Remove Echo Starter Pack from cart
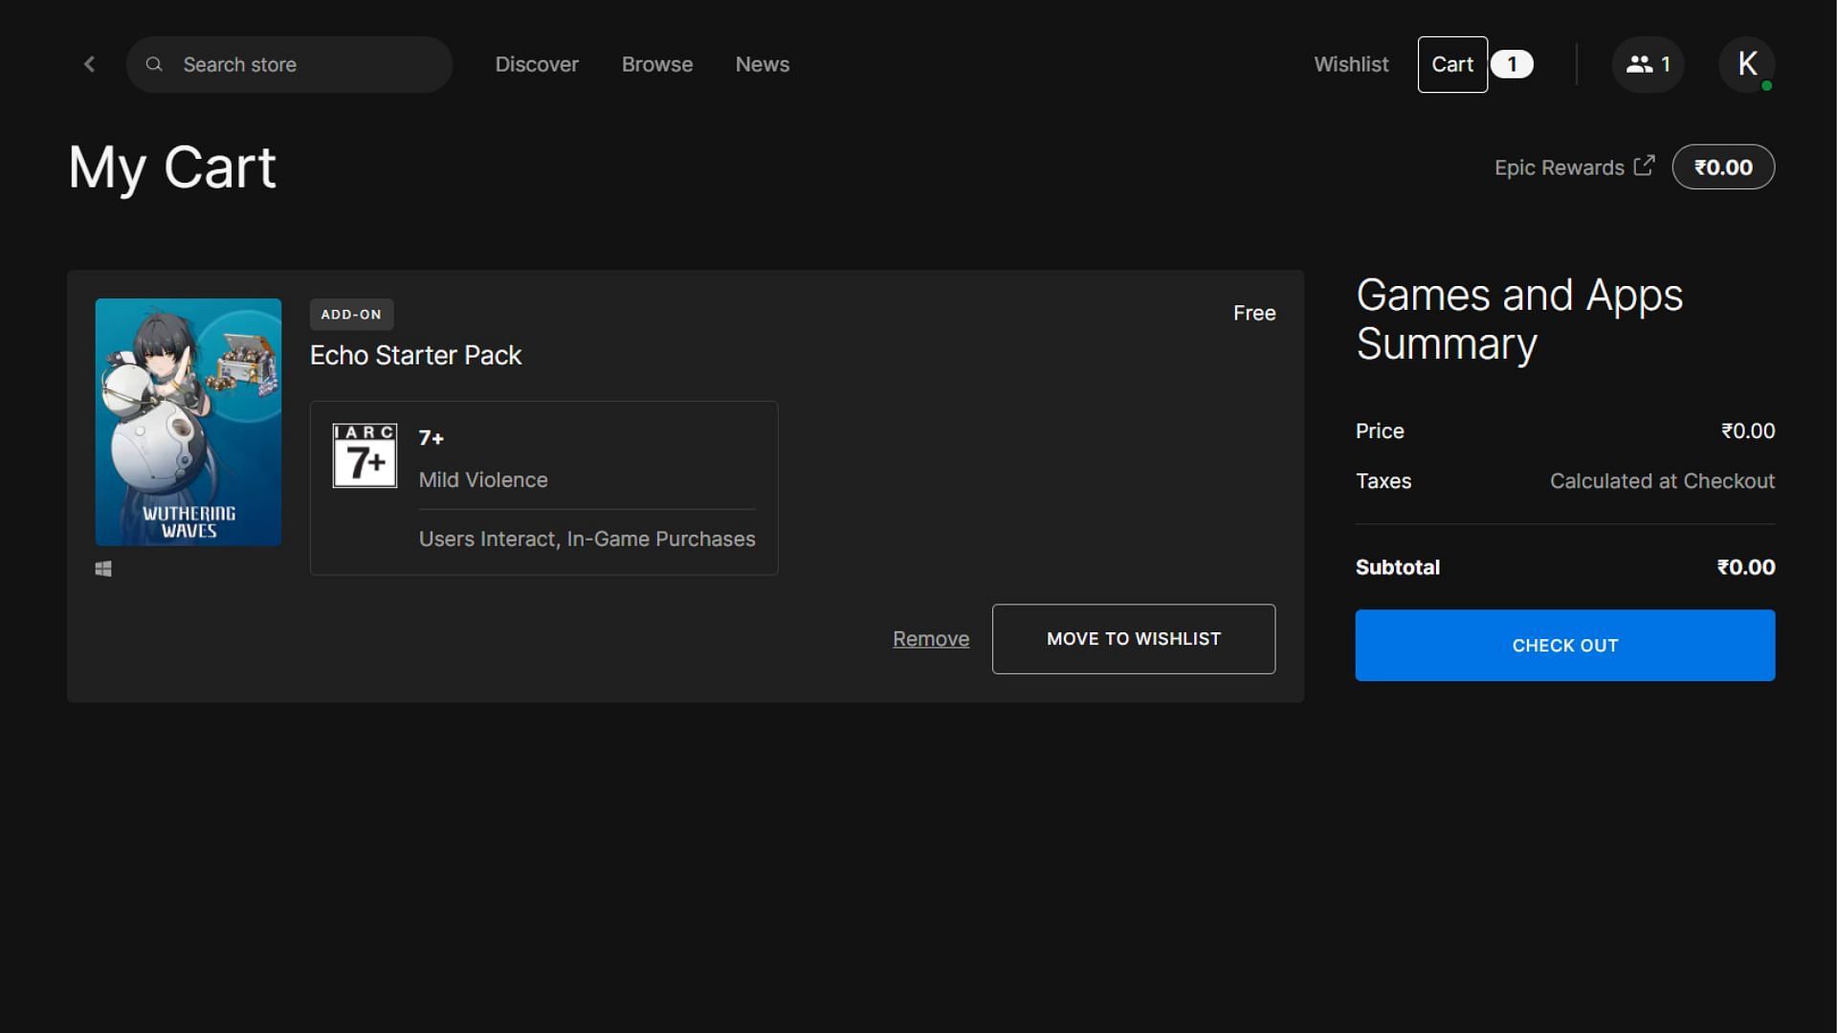 931,639
